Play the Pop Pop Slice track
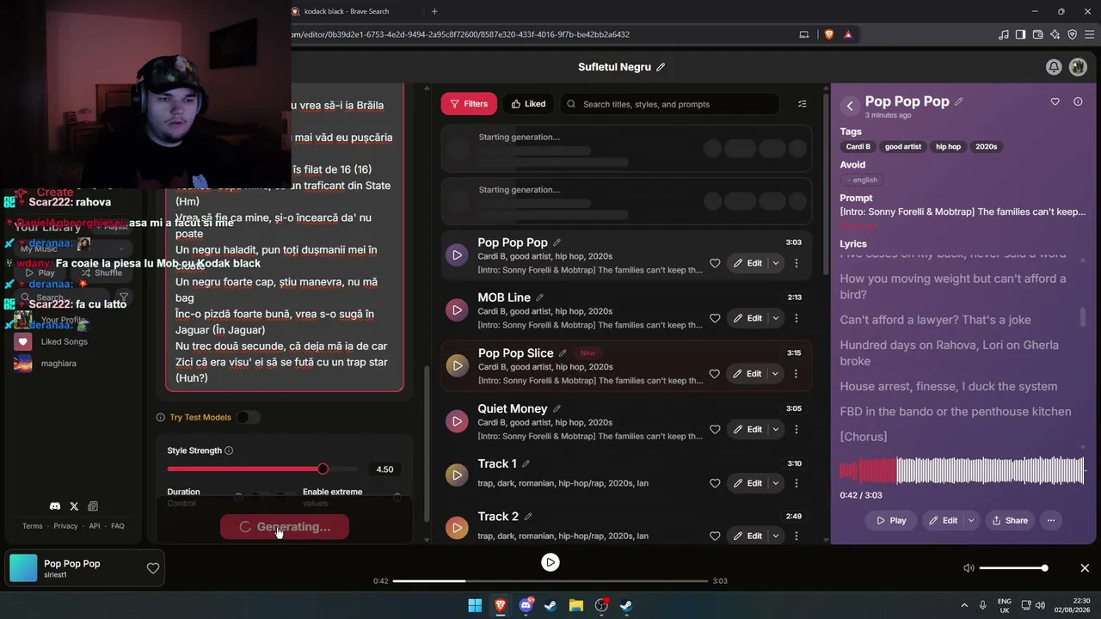The image size is (1101, 619). (x=457, y=365)
